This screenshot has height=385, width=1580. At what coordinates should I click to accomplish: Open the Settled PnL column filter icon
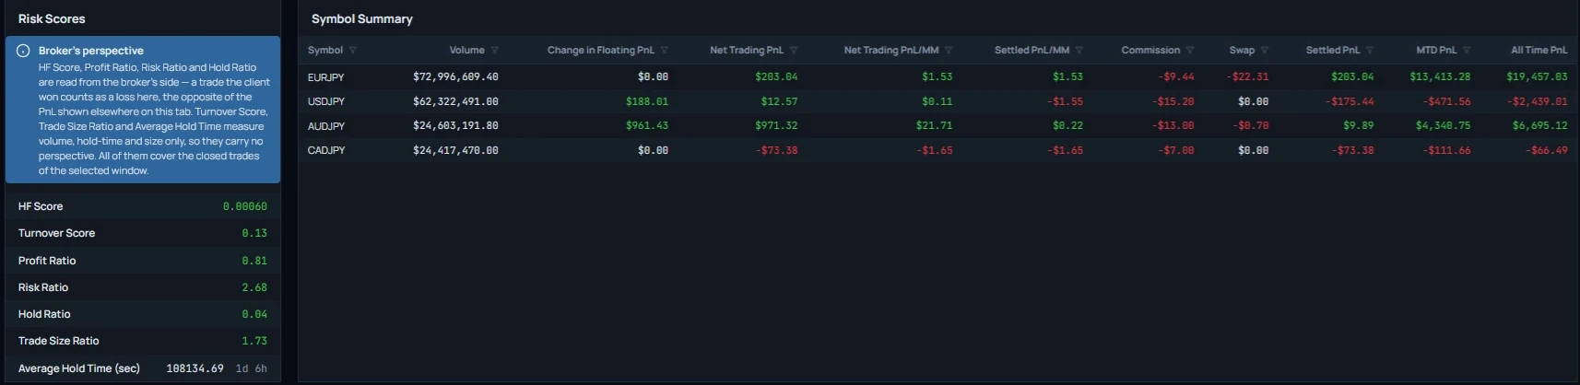pyautogui.click(x=1370, y=51)
